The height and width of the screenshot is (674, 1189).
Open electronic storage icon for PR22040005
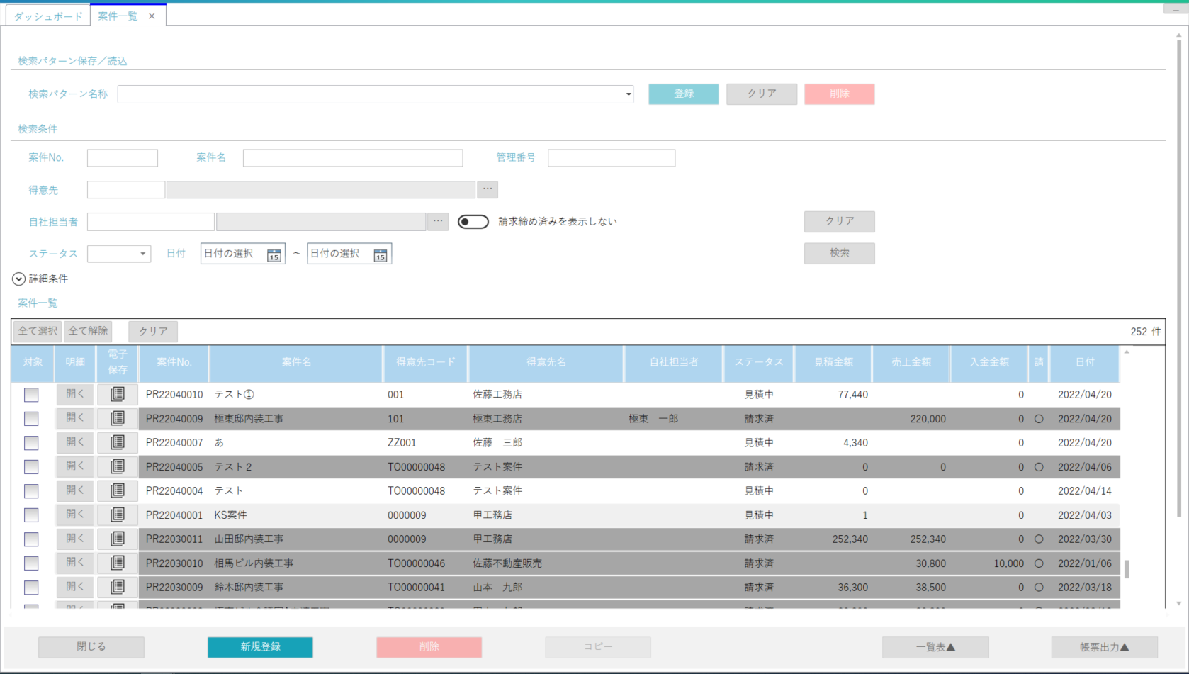(118, 466)
